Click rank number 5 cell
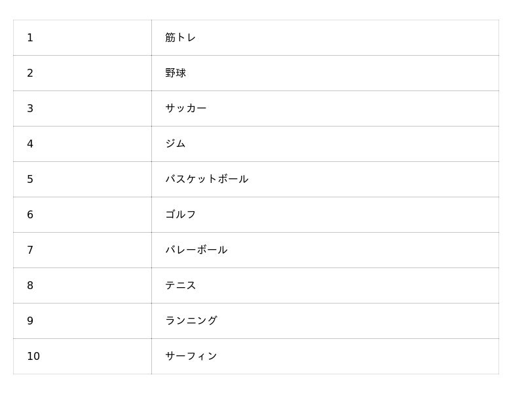524x394 pixels. point(30,180)
